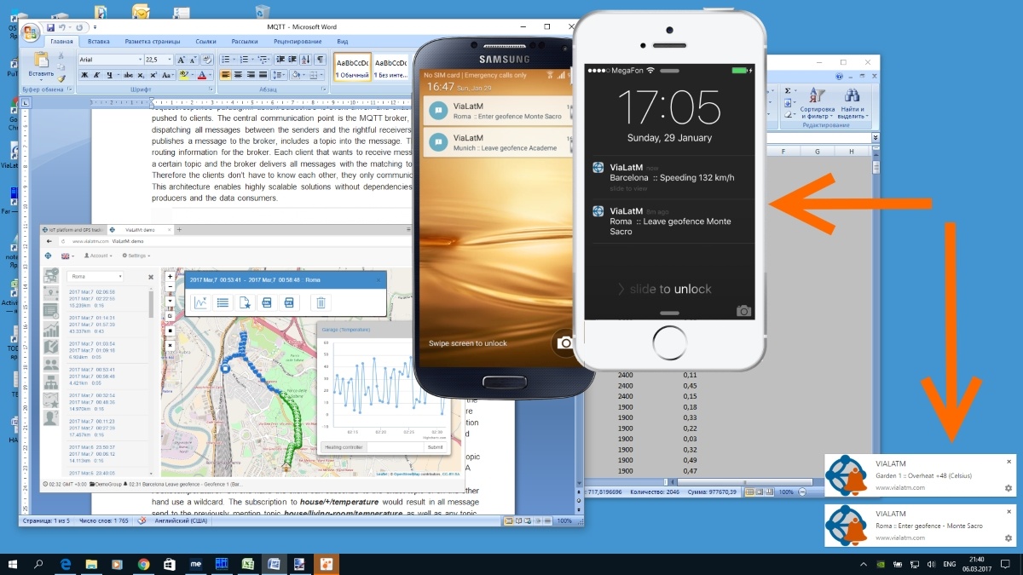Open the Вид ribbon tab
The width and height of the screenshot is (1023, 575).
point(342,41)
